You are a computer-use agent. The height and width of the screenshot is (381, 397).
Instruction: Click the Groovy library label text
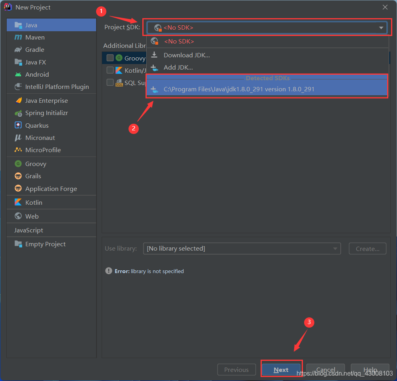coord(135,58)
